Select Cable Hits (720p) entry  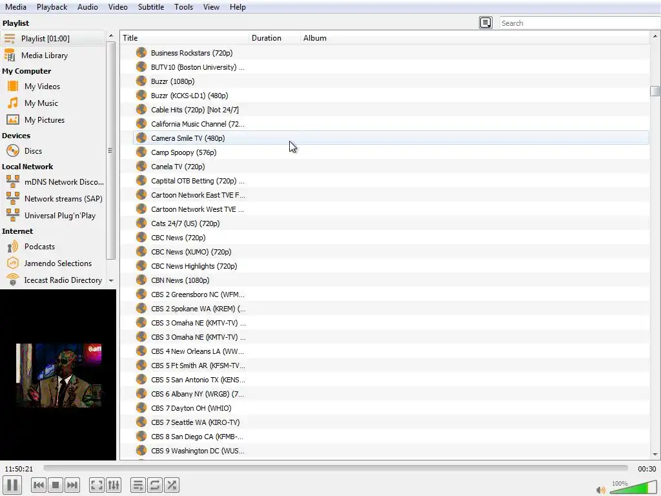click(x=391, y=110)
